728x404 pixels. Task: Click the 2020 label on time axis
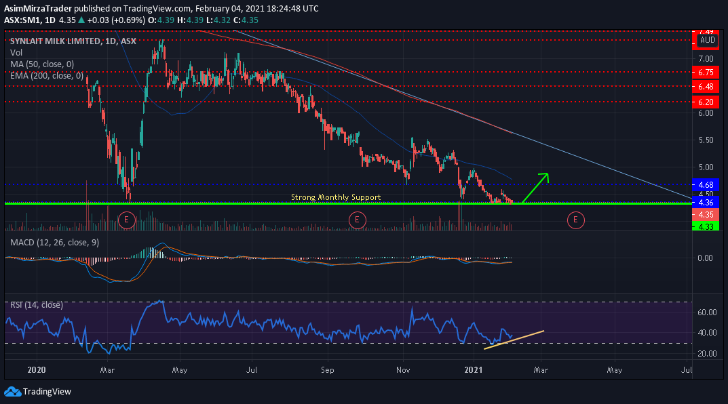(x=37, y=369)
